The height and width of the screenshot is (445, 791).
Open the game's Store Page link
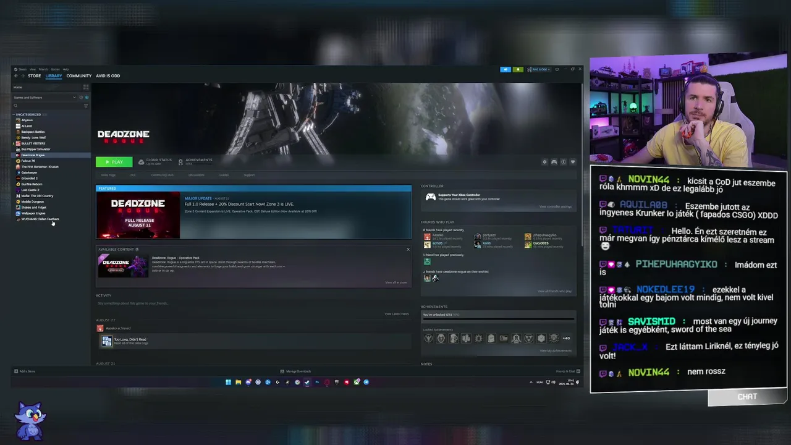(108, 175)
